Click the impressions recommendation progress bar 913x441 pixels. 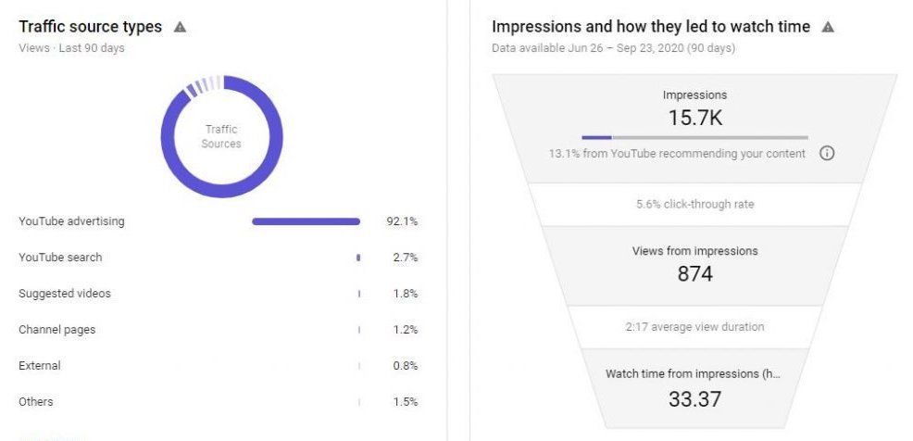694,137
